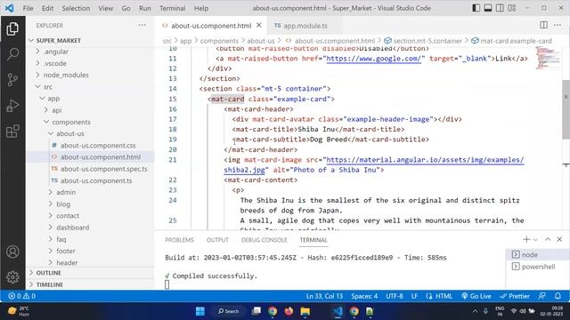Change end of line sequence LF
570x320 pixels.
(x=414, y=296)
